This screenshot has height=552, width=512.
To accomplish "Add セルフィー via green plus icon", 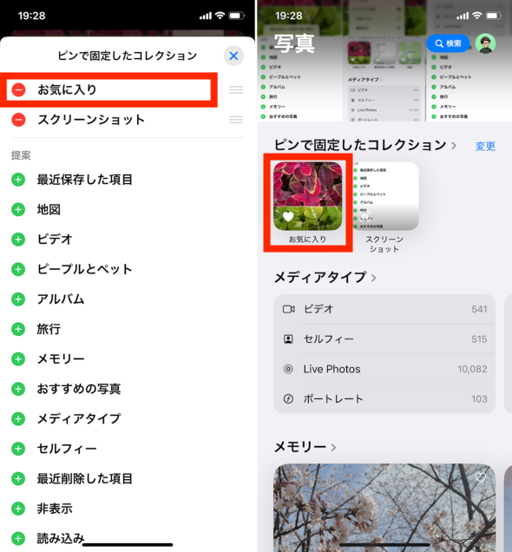I will tap(18, 449).
